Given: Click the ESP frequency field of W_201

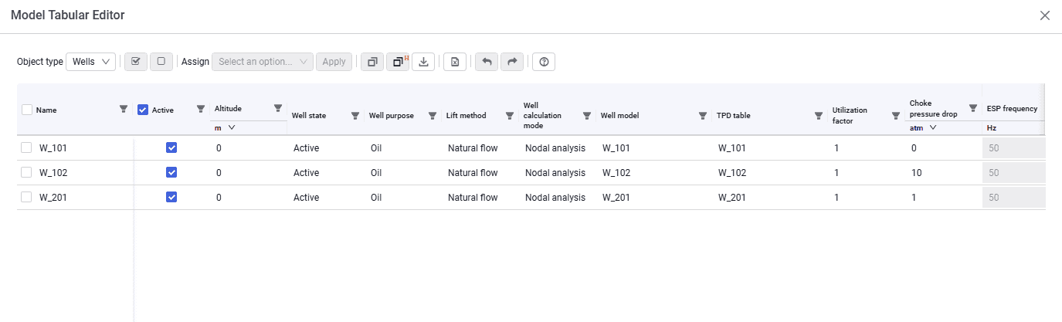Looking at the screenshot, I should [1014, 198].
